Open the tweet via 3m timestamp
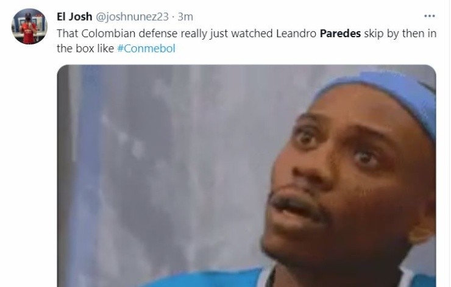The image size is (451, 287). tap(185, 16)
